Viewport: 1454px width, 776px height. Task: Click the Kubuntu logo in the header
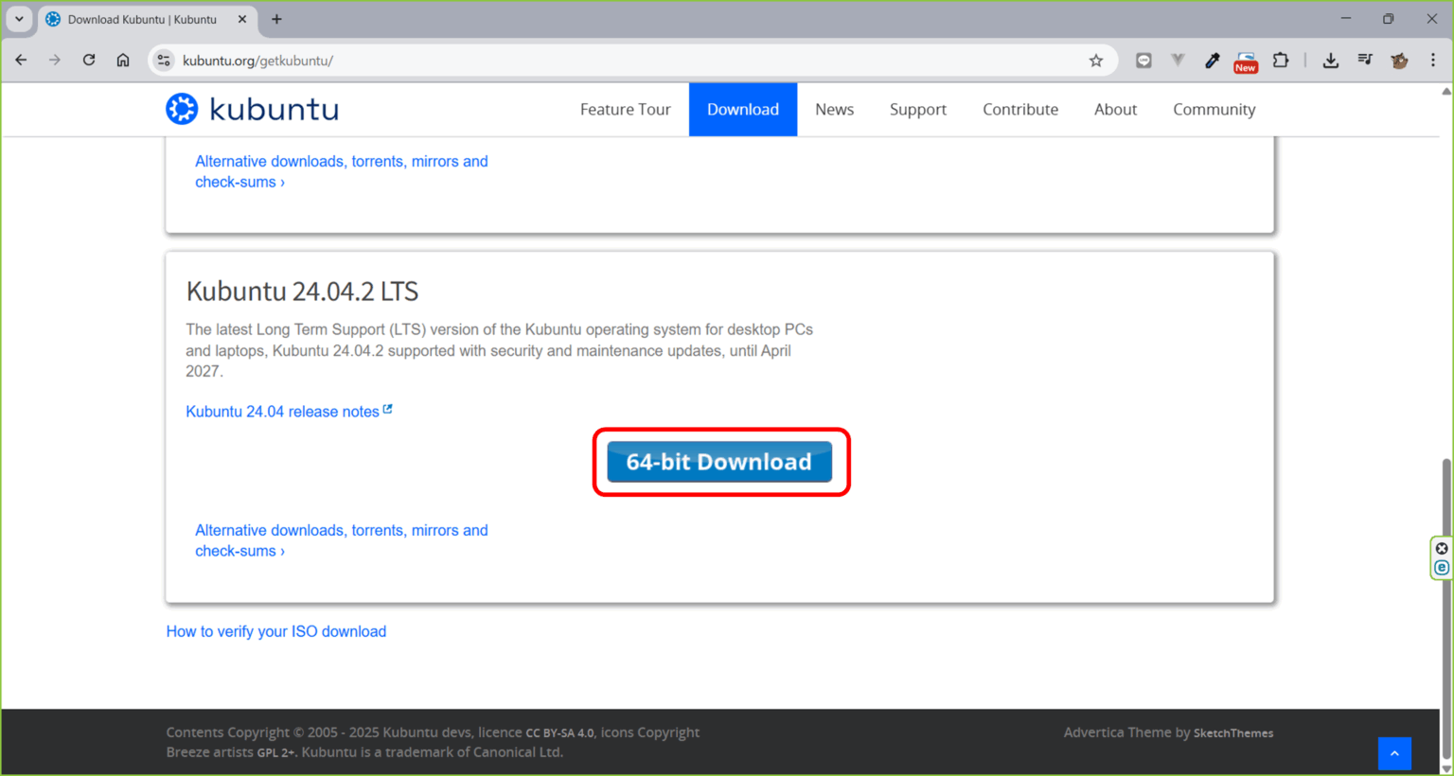[251, 108]
